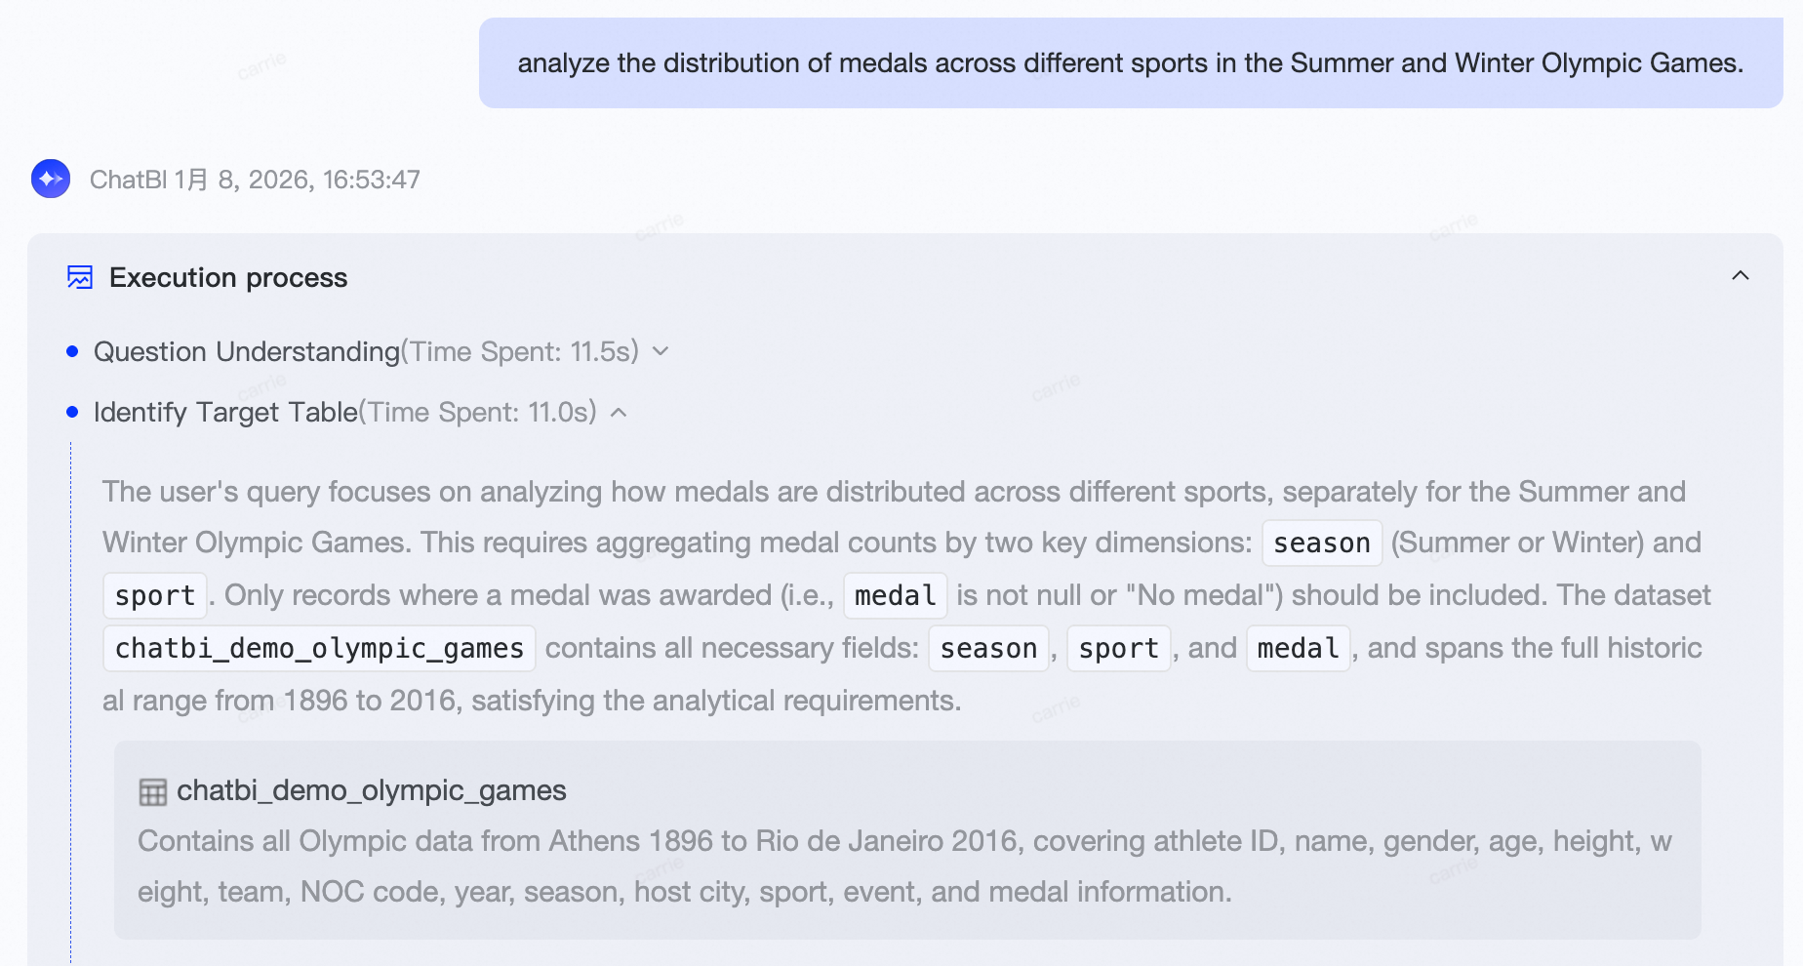This screenshot has width=1803, height=966.
Task: Click the ChatBI avatar icon
Action: (x=51, y=180)
